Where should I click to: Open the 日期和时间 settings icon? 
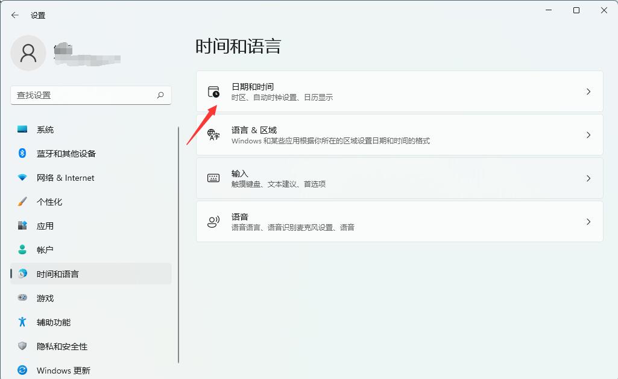[213, 91]
